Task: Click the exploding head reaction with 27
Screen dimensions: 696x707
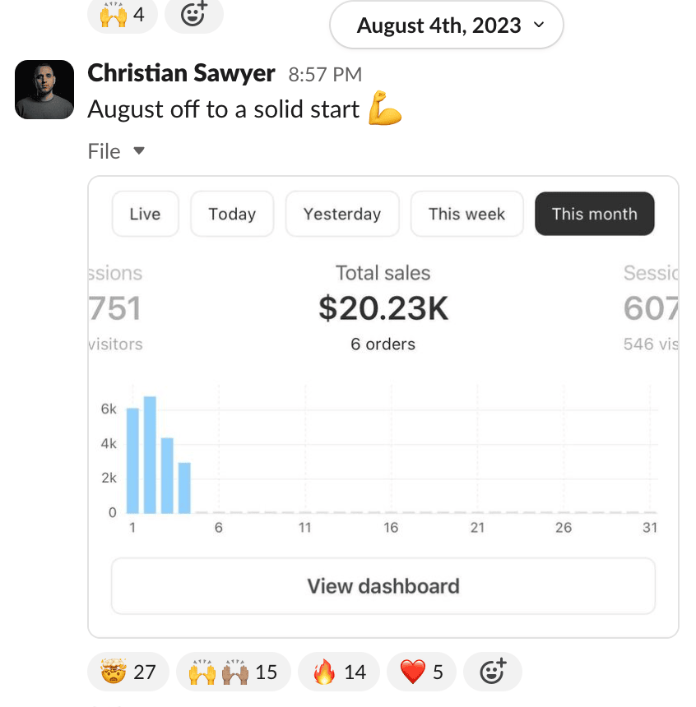Action: (x=128, y=672)
